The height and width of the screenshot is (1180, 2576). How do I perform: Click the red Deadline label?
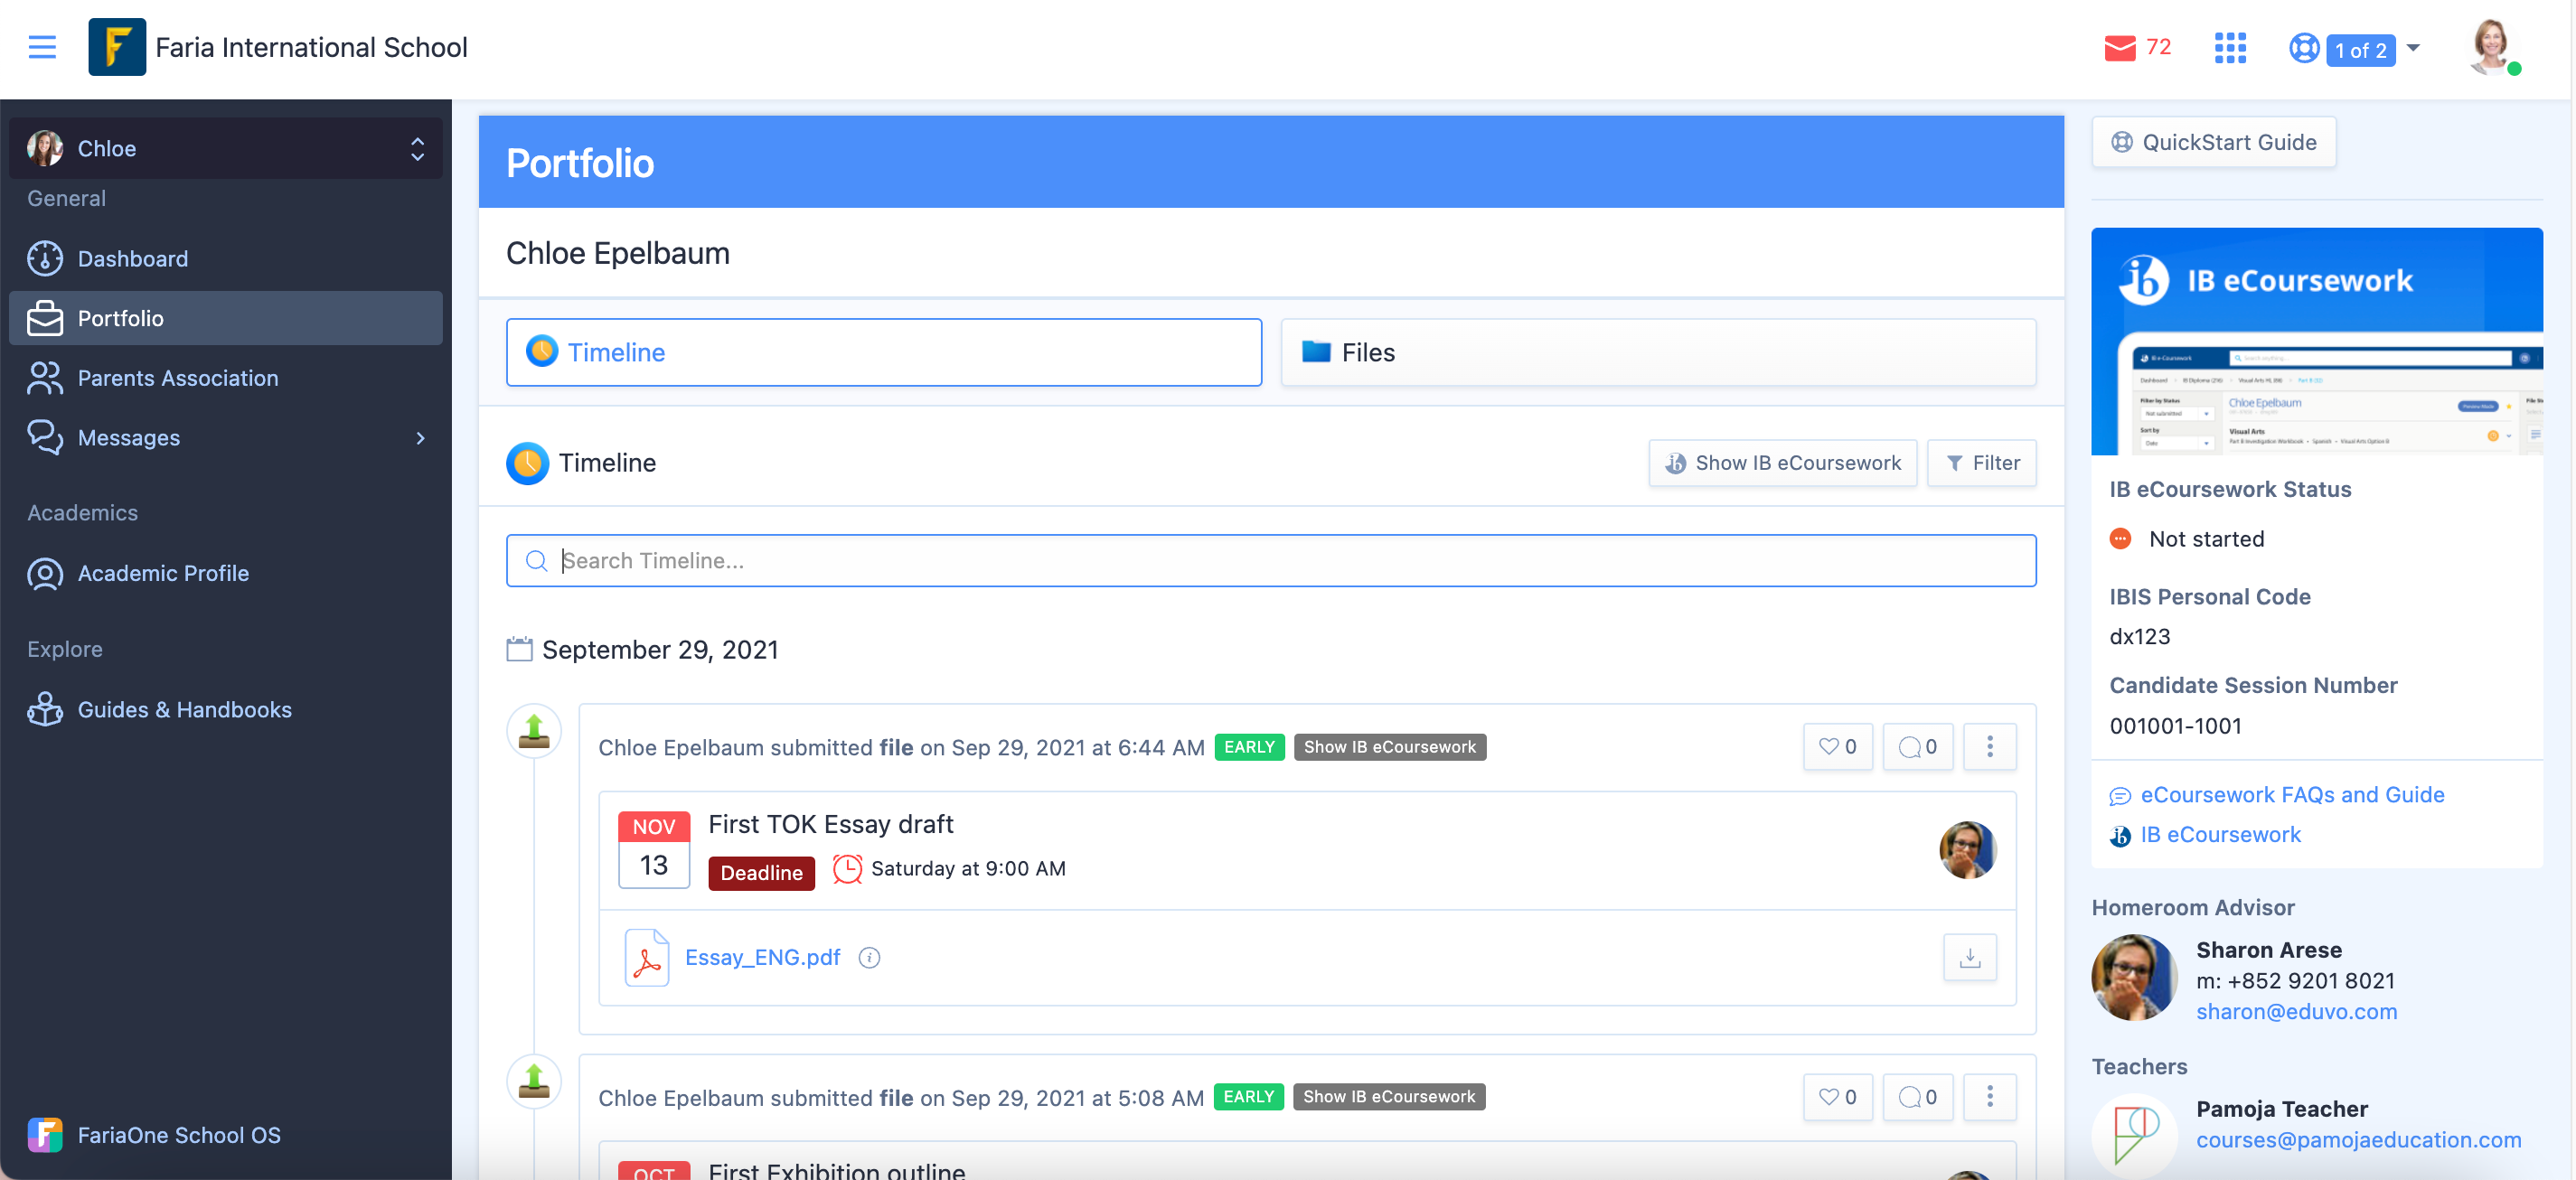[x=761, y=873]
